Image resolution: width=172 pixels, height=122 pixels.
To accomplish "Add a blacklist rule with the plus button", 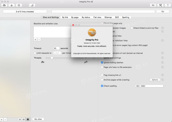I will (x=35, y=40).
